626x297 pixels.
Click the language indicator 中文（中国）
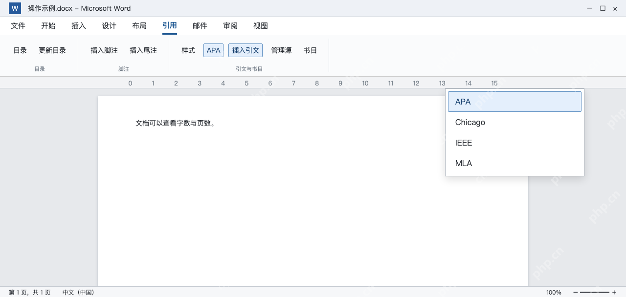pos(78,292)
